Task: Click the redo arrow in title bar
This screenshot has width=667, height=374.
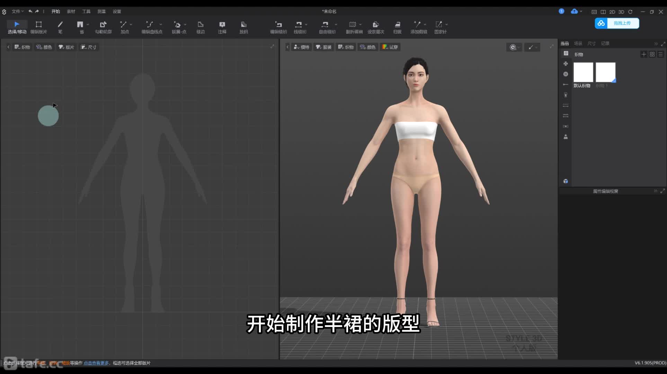Action: point(37,11)
